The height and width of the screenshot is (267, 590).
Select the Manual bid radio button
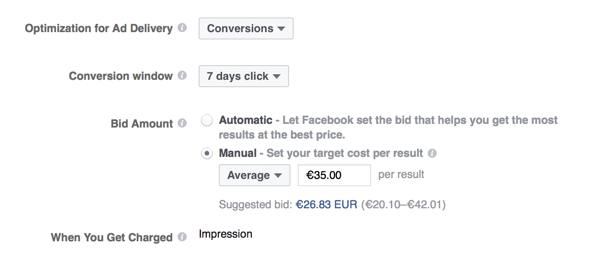point(207,153)
